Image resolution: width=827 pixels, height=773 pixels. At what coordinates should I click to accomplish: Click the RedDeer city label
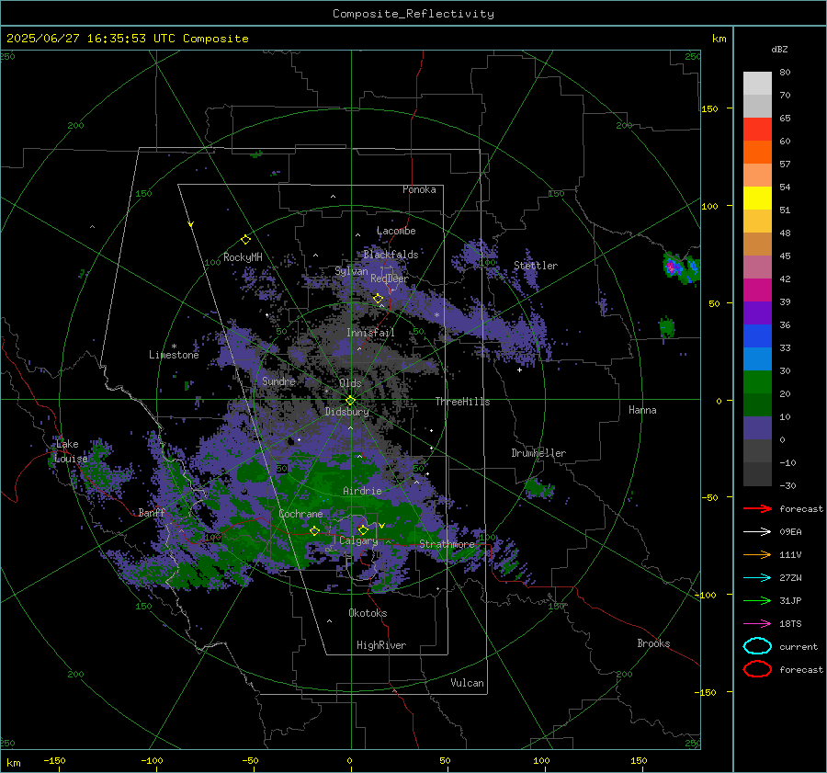pos(390,279)
